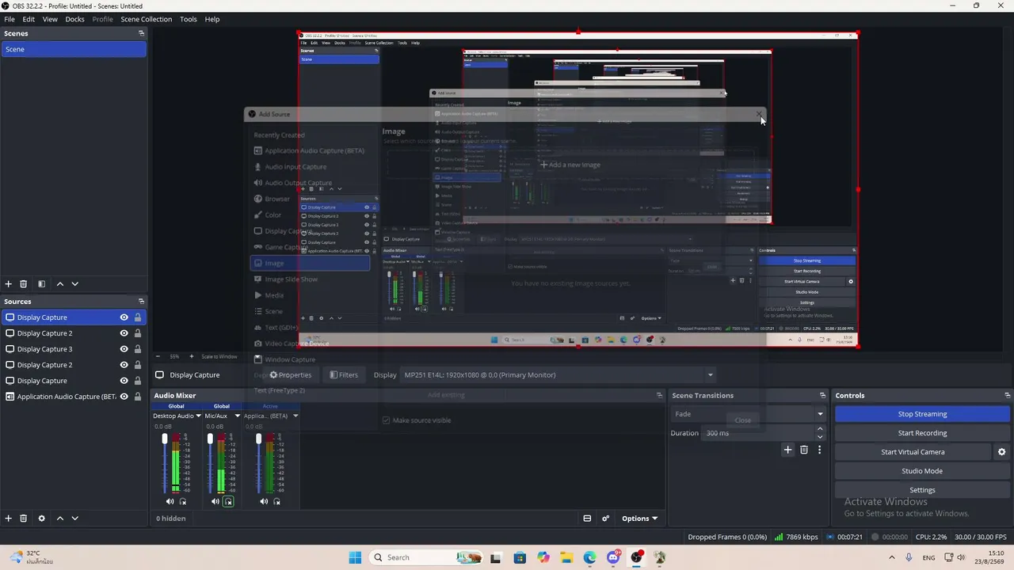Zoom out the preview with minus icon

[158, 356]
